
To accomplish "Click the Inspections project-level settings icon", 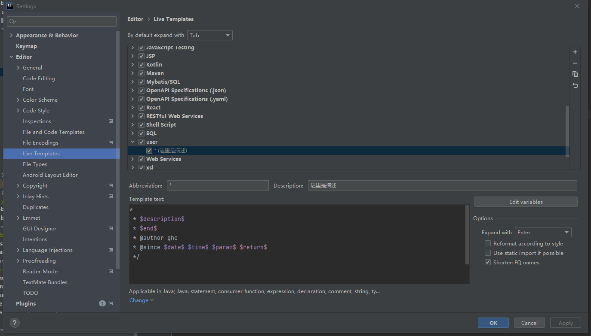I will (111, 121).
